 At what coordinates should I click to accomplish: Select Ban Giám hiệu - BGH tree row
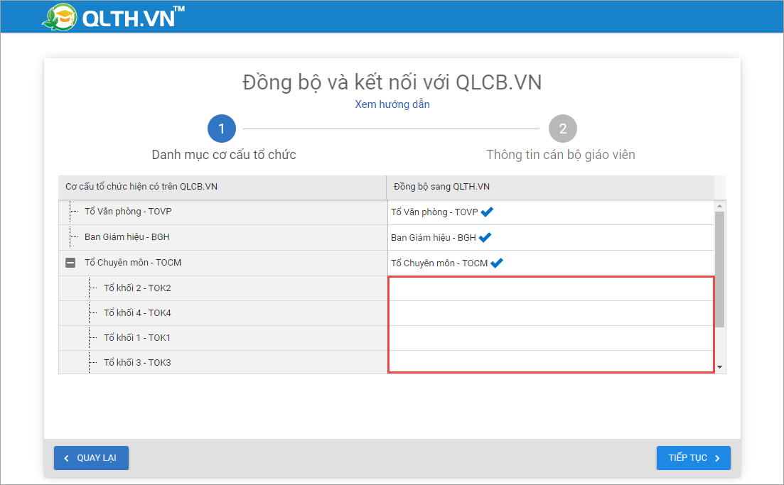click(223, 237)
